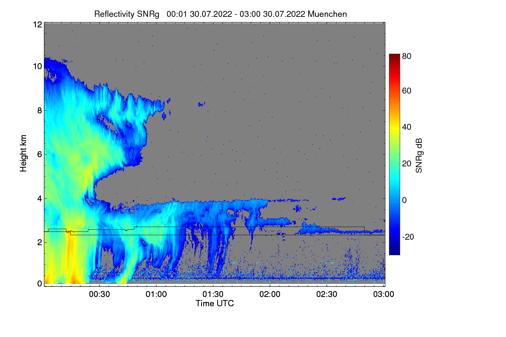Image resolution: width=506 pixels, height=337 pixels.
Task: Click the height tick label 10
Action: tap(37, 66)
